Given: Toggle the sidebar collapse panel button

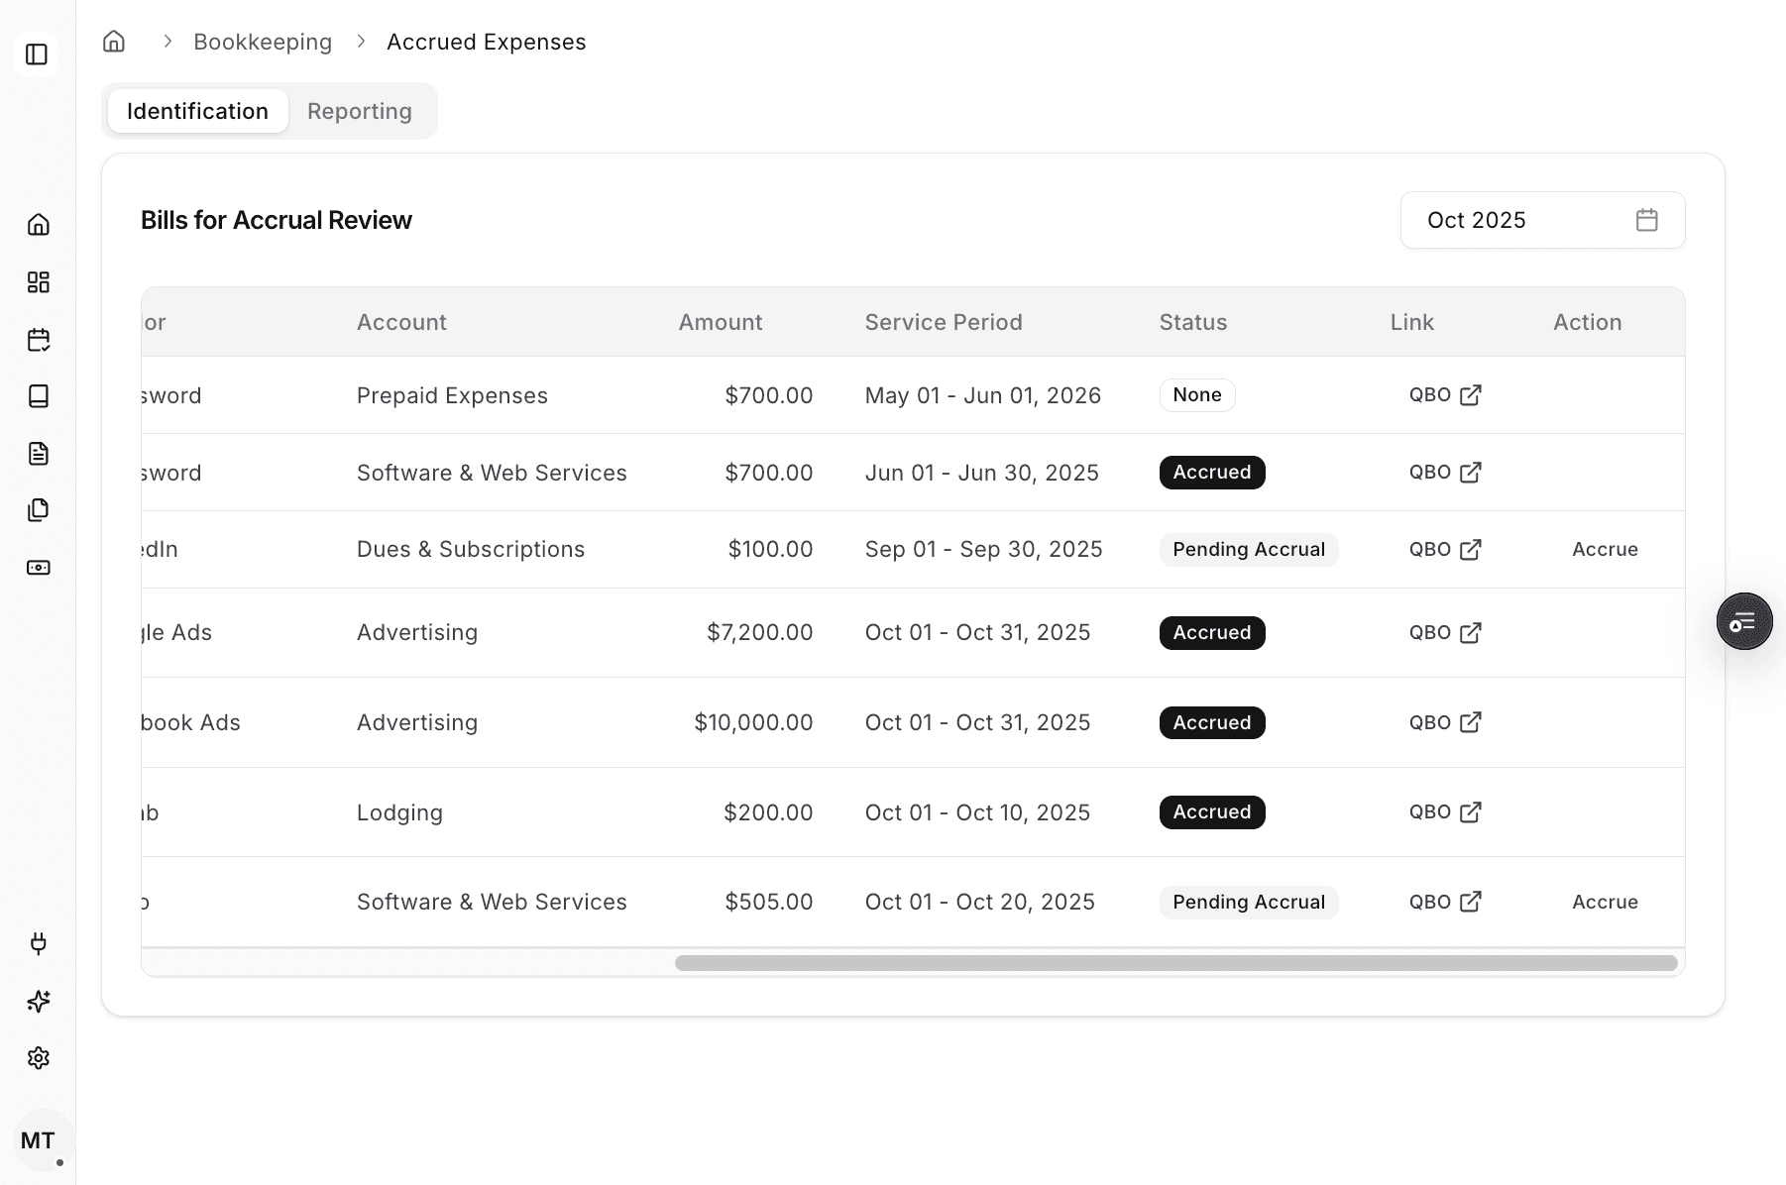Looking at the screenshot, I should 37,54.
